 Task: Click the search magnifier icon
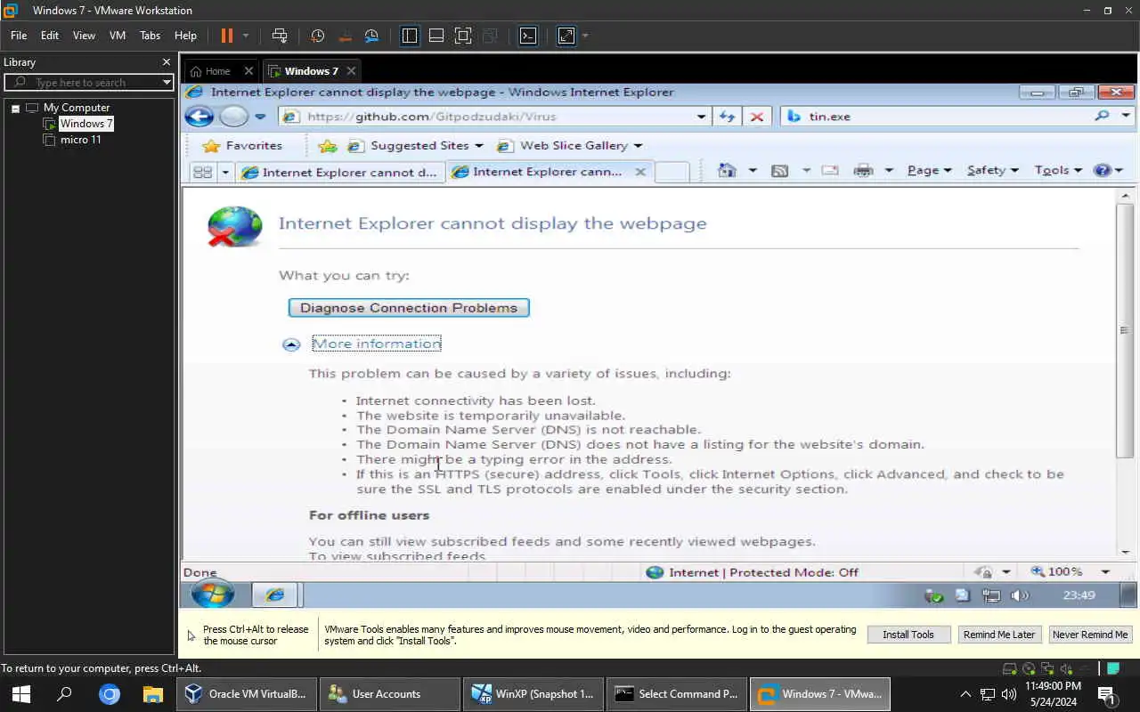click(1103, 116)
